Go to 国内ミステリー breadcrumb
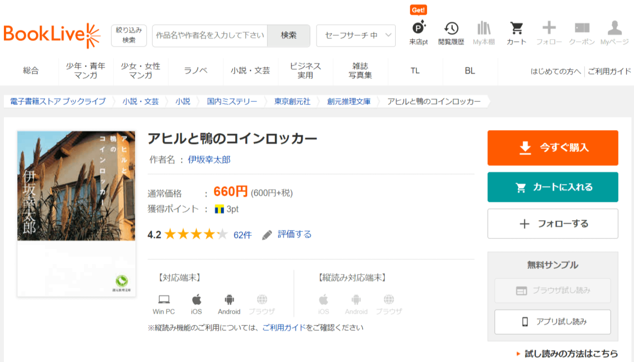 (232, 101)
